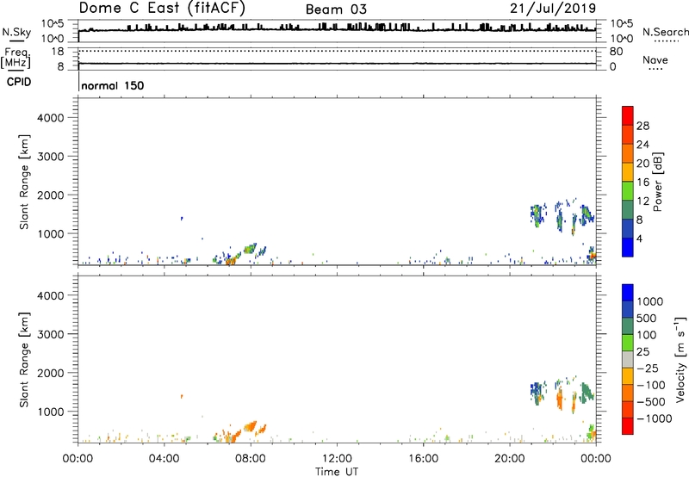689x477 pixels.
Task: Click the 'CPID' label
Action: [x=19, y=82]
